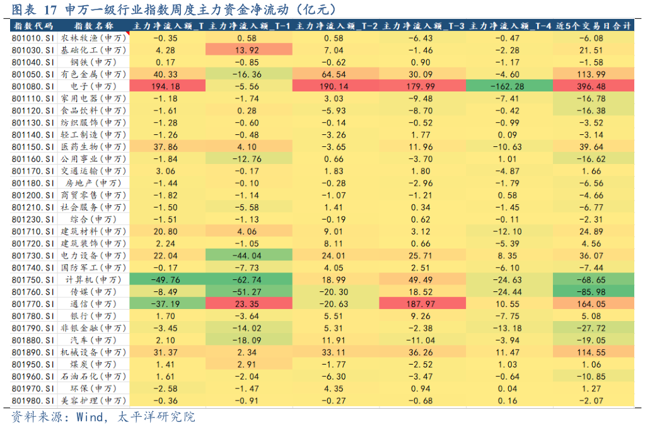Select the "电力设备(申万)" name cell
This screenshot has width=645, height=427.
click(x=93, y=255)
